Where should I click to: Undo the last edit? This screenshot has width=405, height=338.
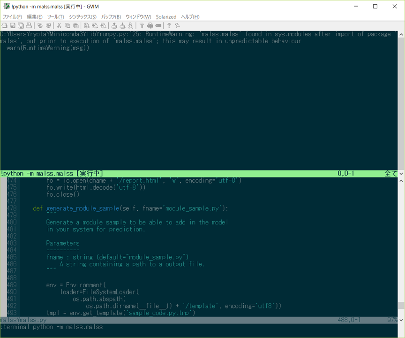coord(40,25)
